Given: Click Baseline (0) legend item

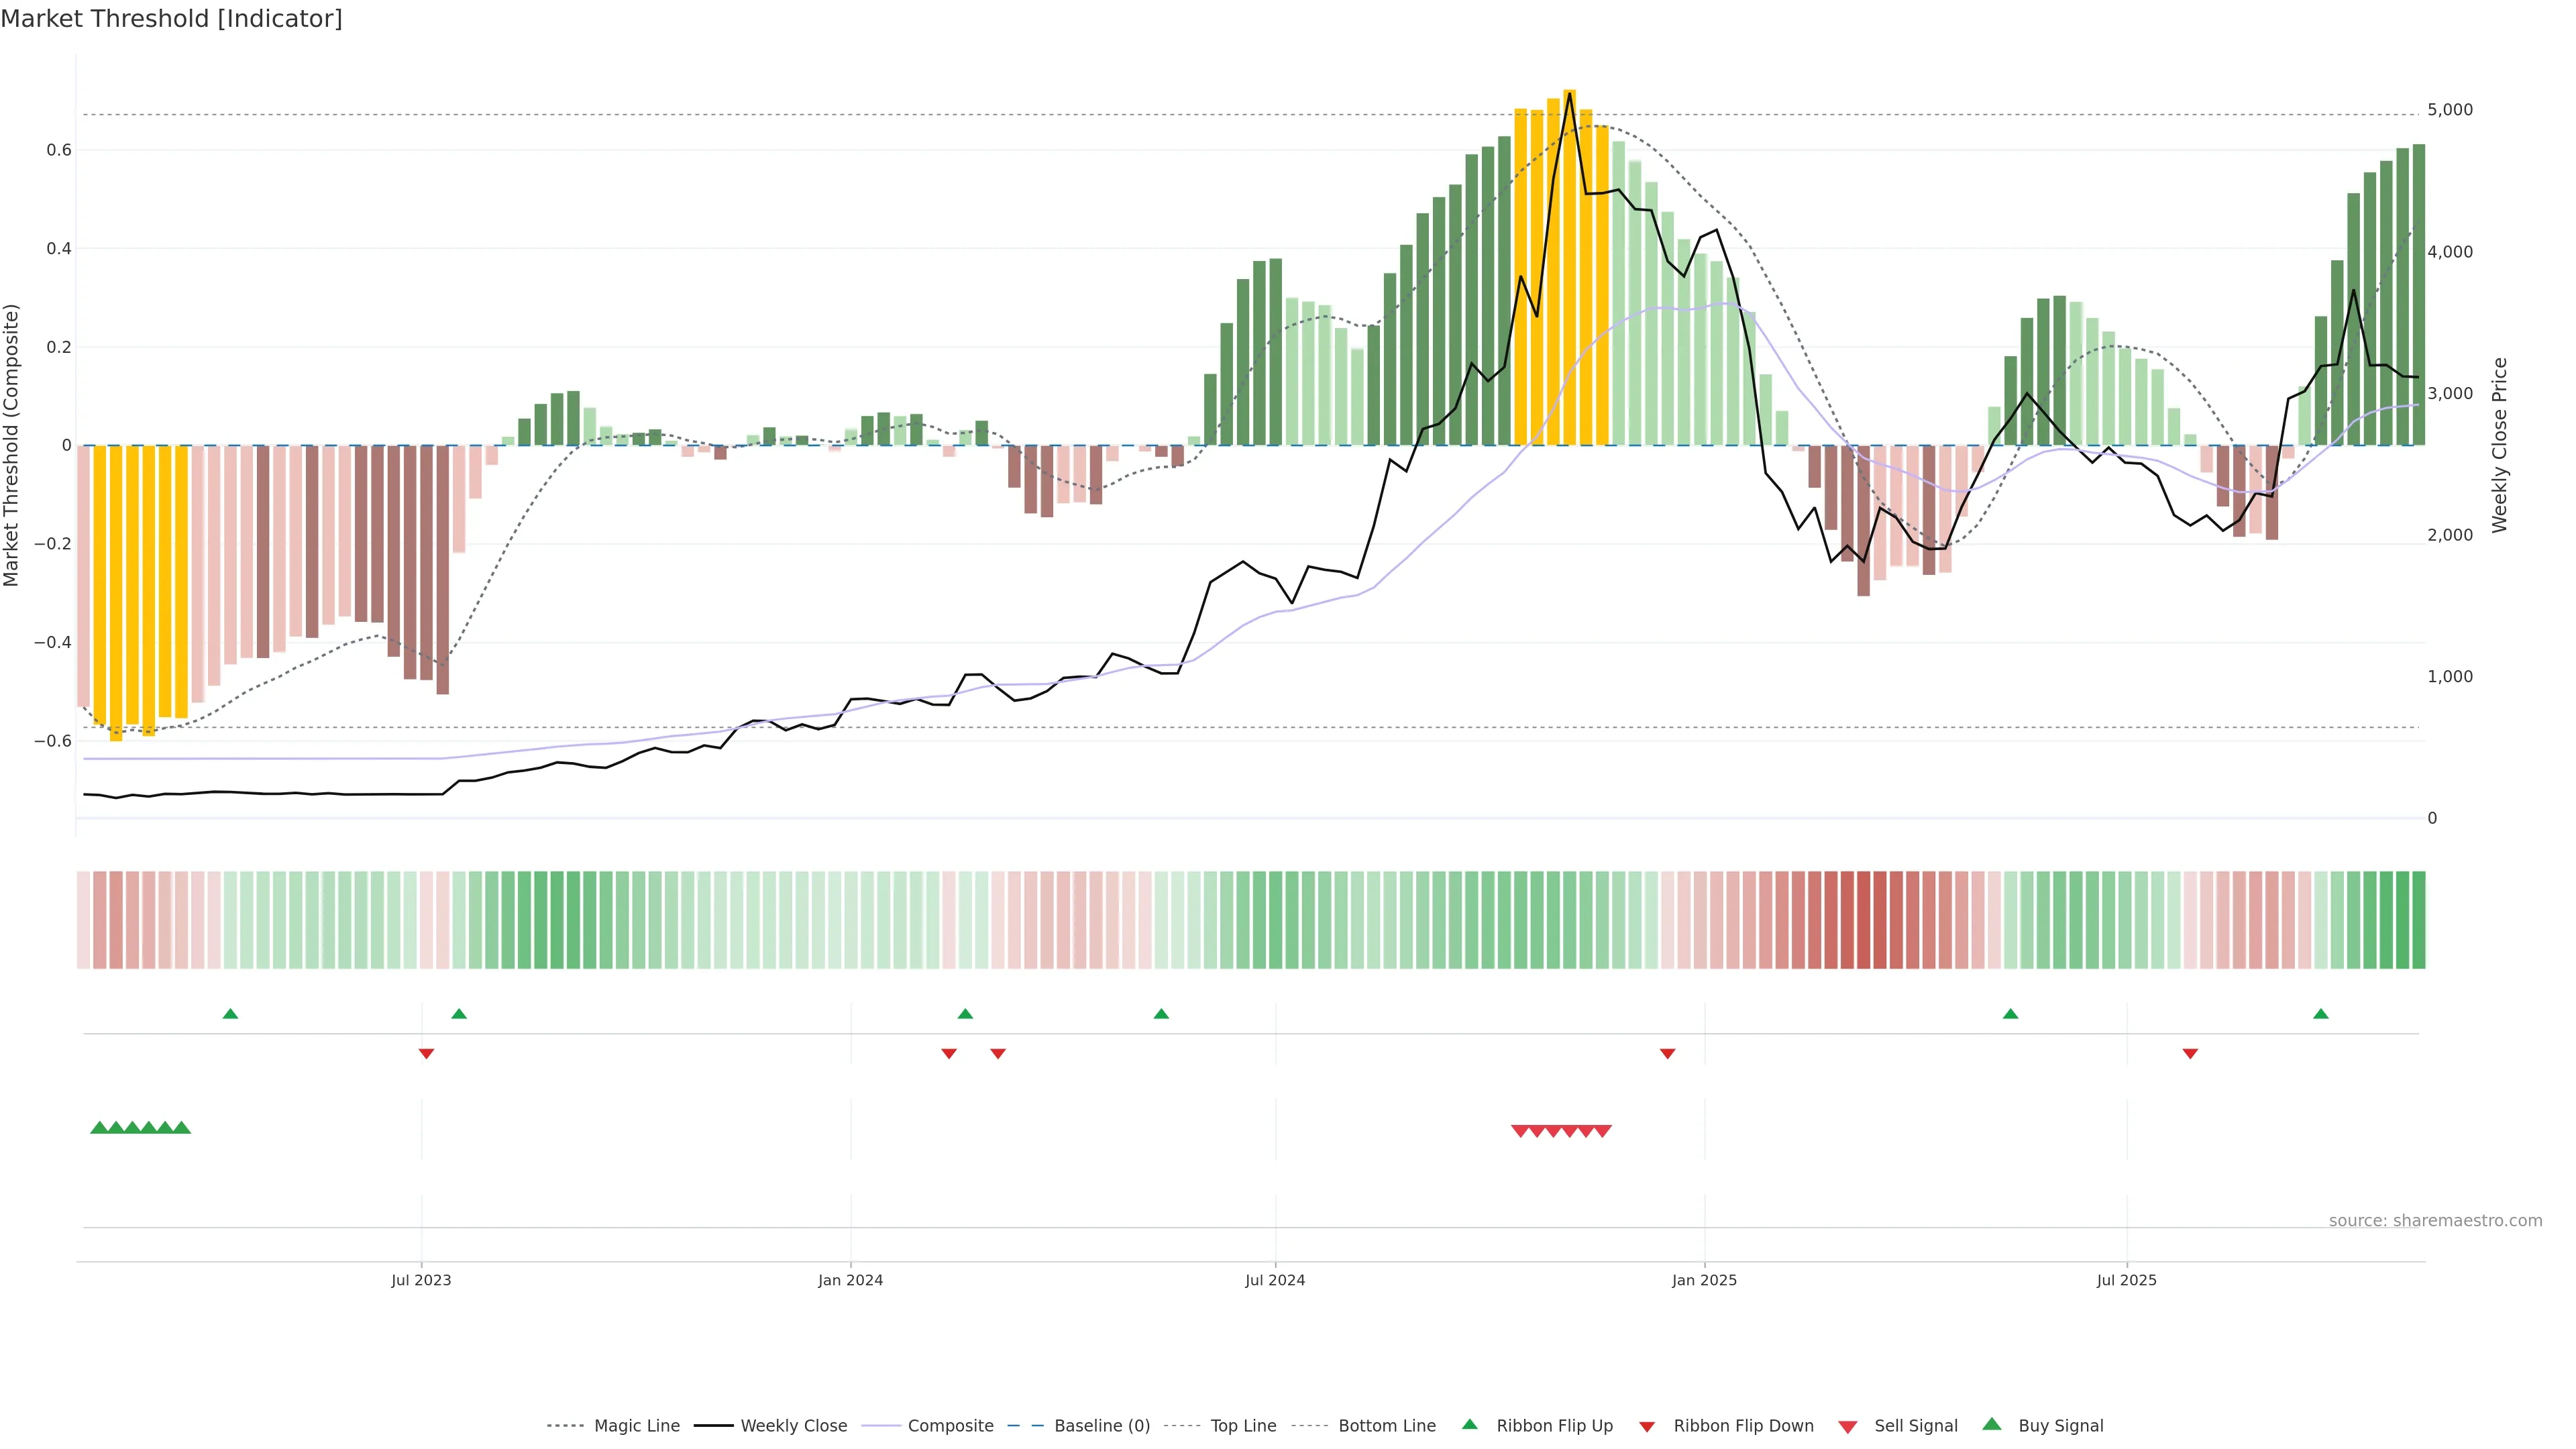Looking at the screenshot, I should pos(1101,1426).
